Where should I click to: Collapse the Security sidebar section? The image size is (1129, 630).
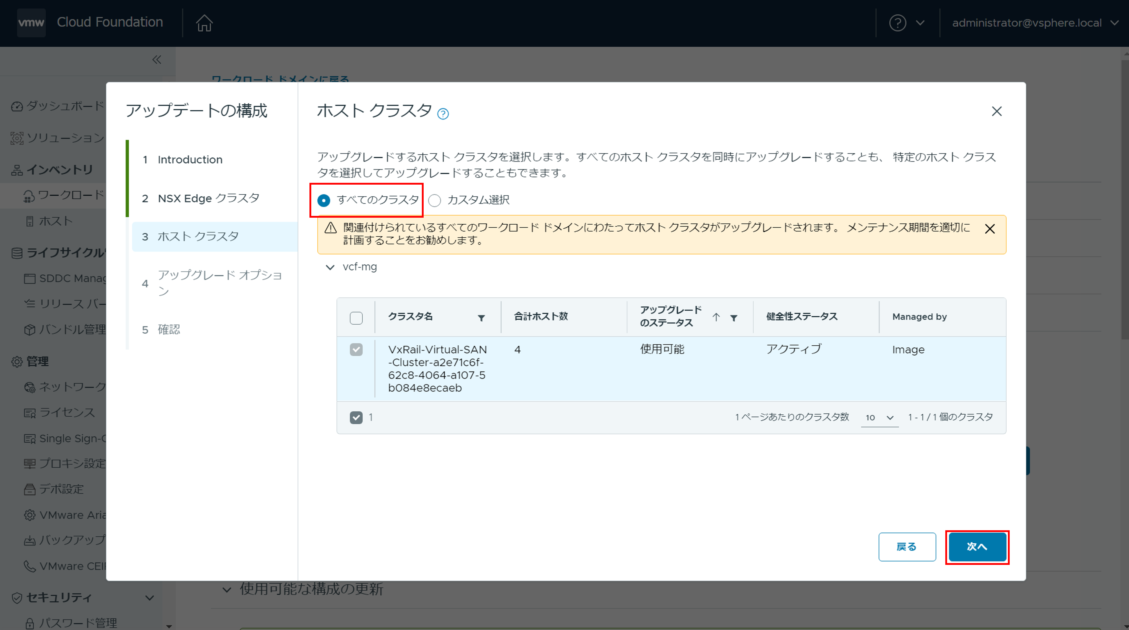[x=149, y=598]
